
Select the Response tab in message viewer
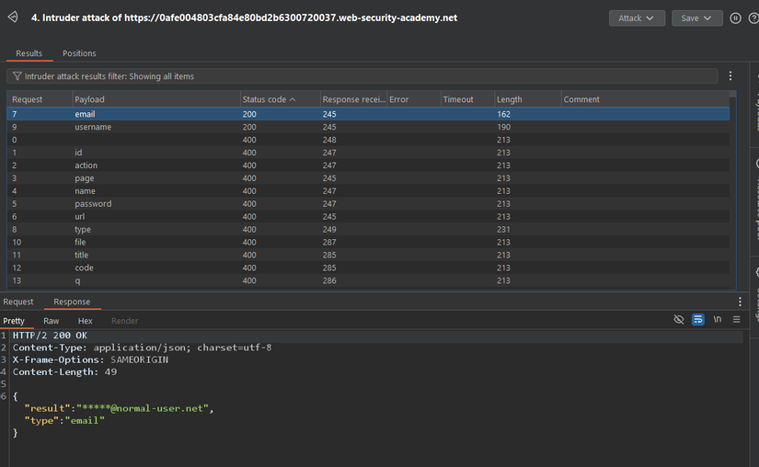coord(72,302)
